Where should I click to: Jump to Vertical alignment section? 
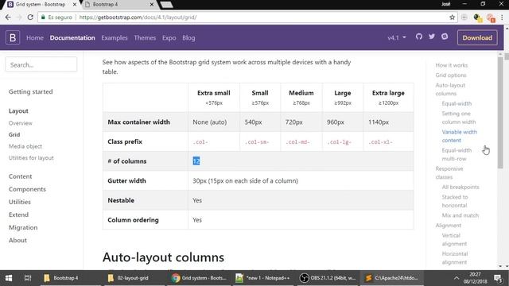point(454,240)
